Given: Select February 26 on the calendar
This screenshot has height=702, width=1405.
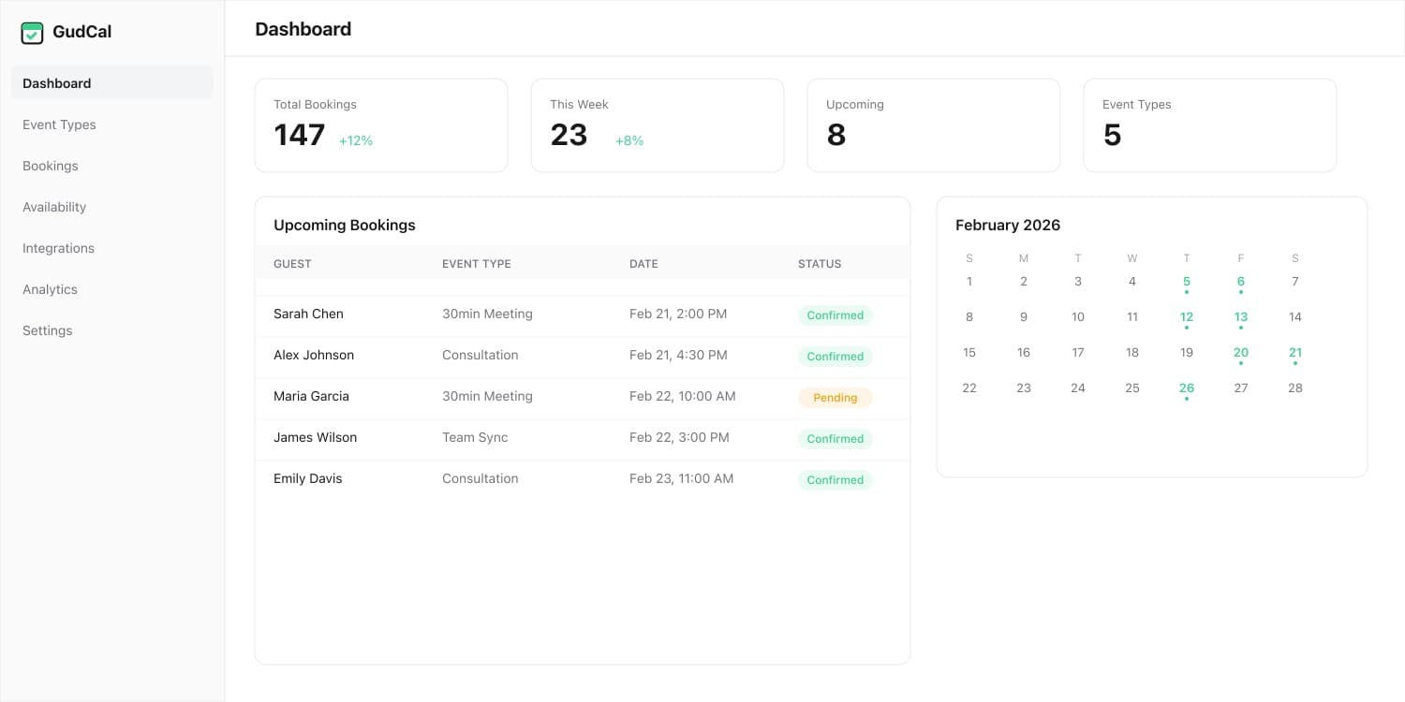Looking at the screenshot, I should [x=1186, y=388].
